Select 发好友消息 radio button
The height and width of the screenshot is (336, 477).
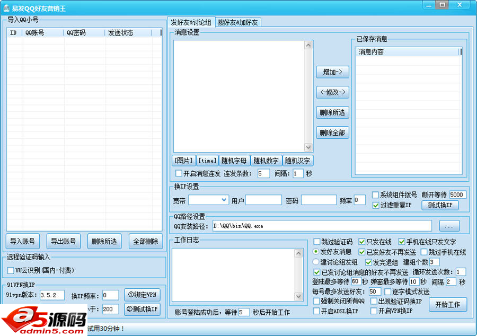tap(316, 252)
